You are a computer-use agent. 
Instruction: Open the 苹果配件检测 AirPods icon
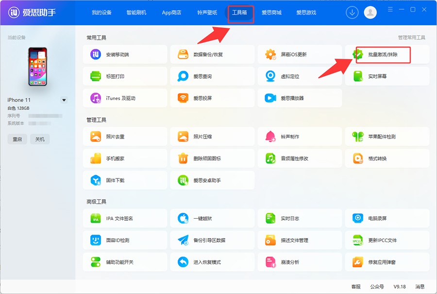(358, 137)
